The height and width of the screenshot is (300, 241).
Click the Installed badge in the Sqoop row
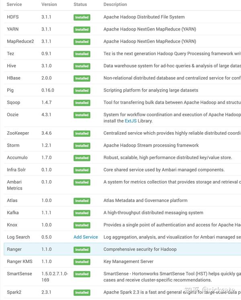point(82,103)
